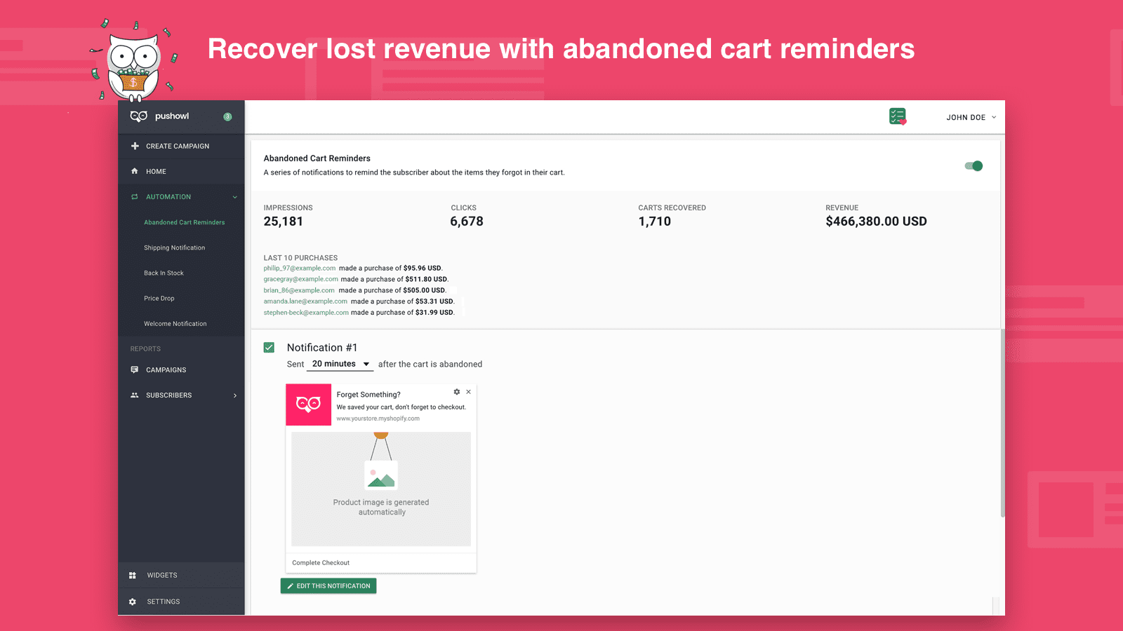Open the Widgets icon in sidebar
Image resolution: width=1123 pixels, height=631 pixels.
[x=133, y=576]
